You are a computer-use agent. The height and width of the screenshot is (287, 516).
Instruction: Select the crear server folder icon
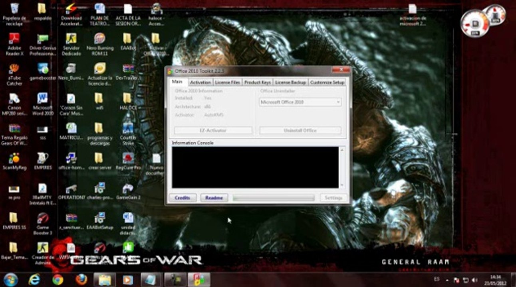[x=99, y=161]
